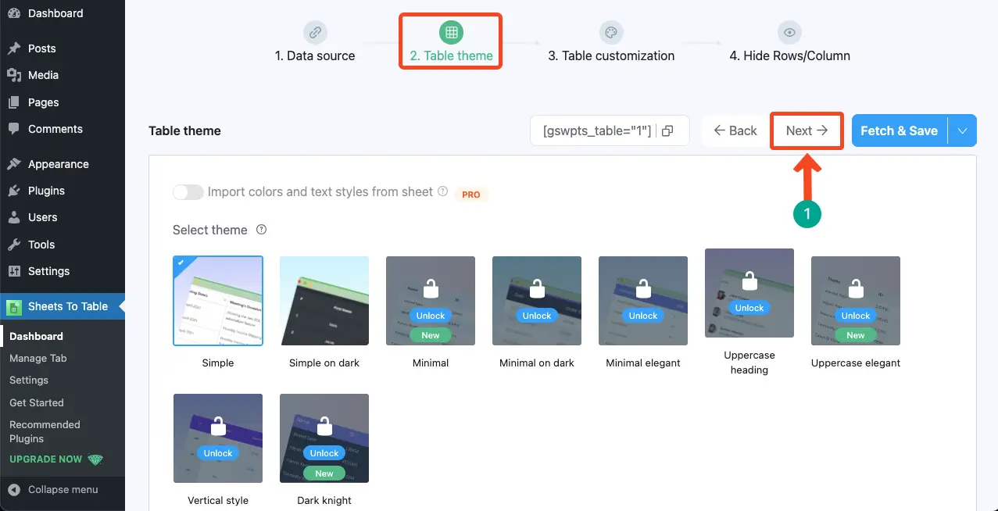This screenshot has height=511, width=998.
Task: Click the Comments bubble icon
Action: point(14,129)
